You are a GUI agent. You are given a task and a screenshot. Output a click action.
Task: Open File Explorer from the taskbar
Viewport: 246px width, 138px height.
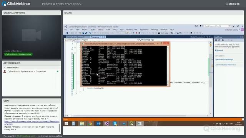pyautogui.click(x=82, y=123)
